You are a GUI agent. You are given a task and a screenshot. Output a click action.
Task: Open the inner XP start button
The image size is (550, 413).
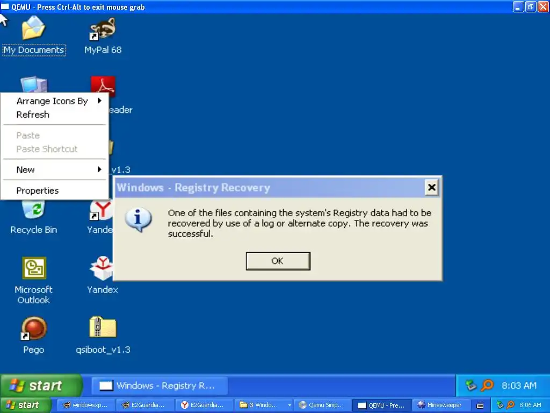coord(41,386)
